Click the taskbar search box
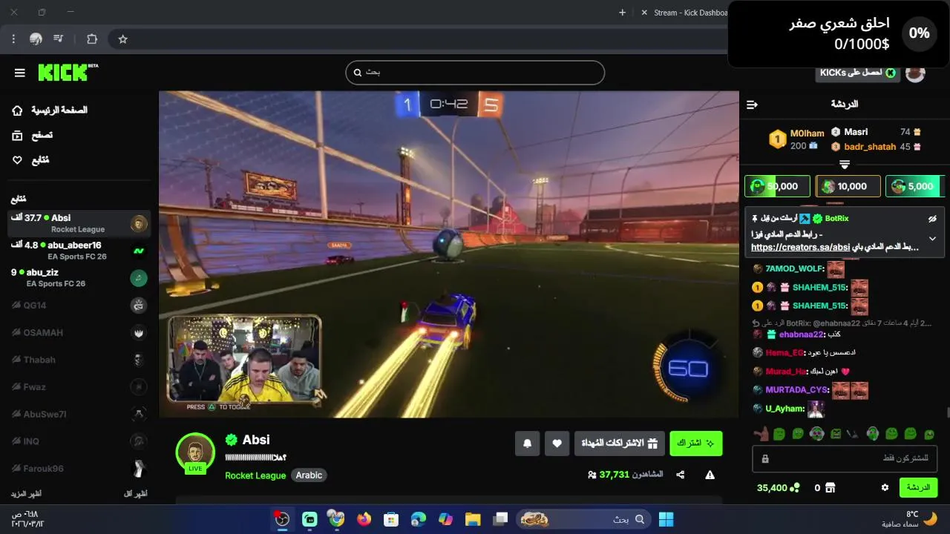The image size is (950, 534). pyautogui.click(x=584, y=519)
